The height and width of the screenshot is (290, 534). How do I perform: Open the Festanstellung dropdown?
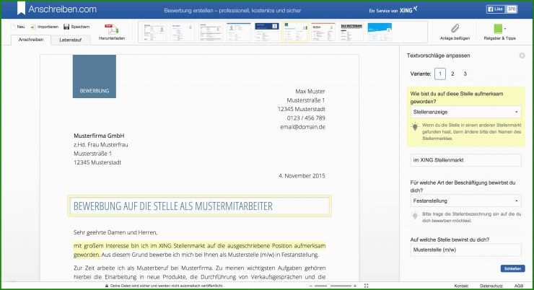(x=465, y=201)
